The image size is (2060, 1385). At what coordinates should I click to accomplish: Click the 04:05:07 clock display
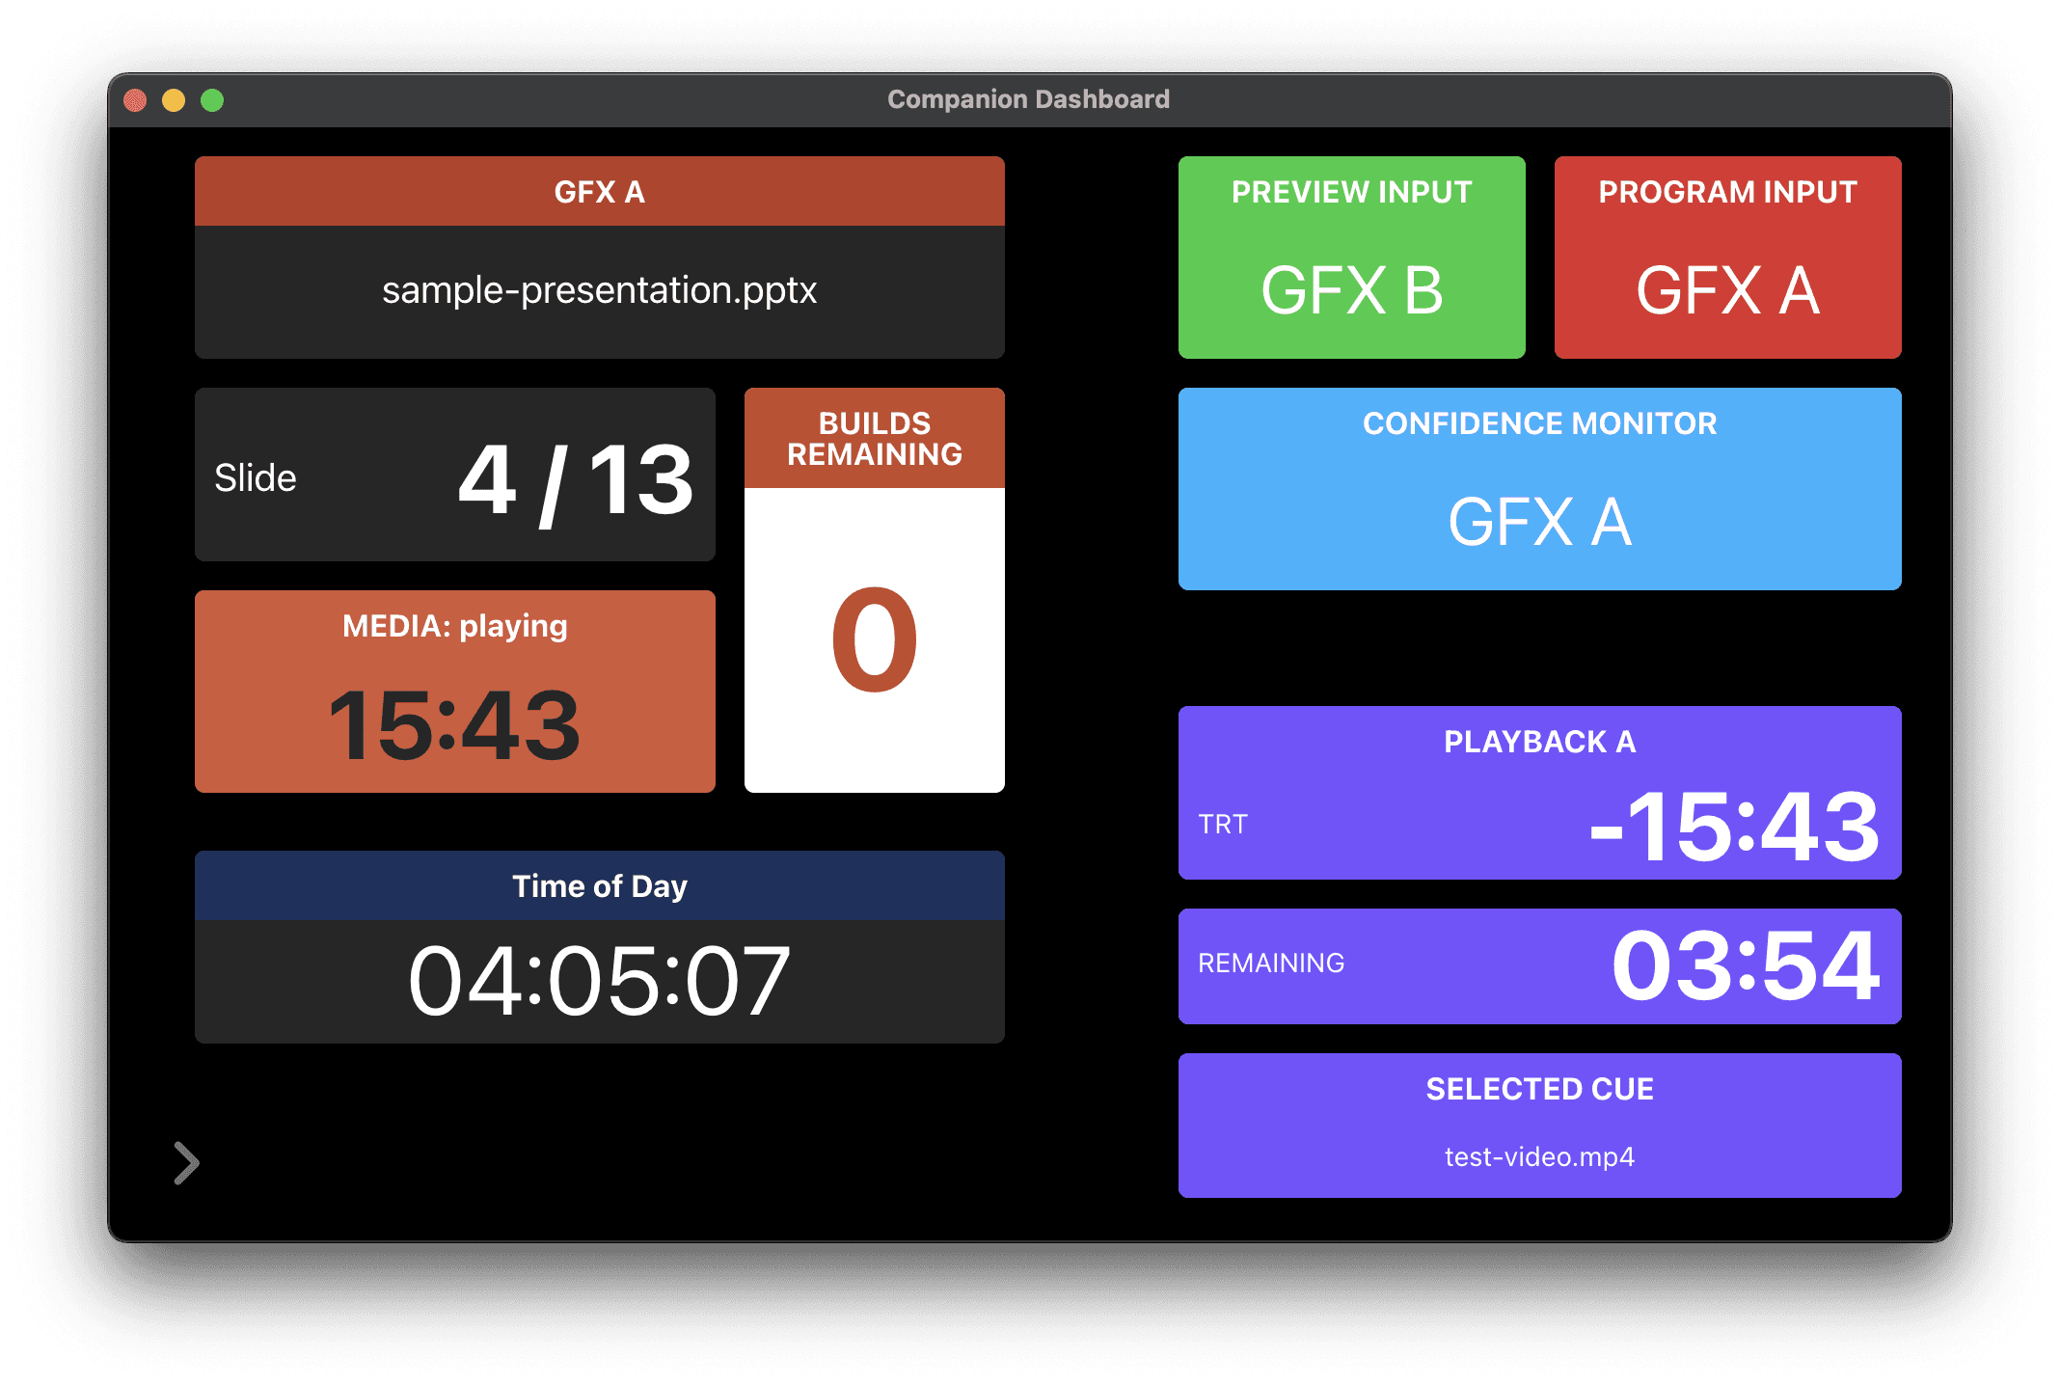[x=599, y=982]
